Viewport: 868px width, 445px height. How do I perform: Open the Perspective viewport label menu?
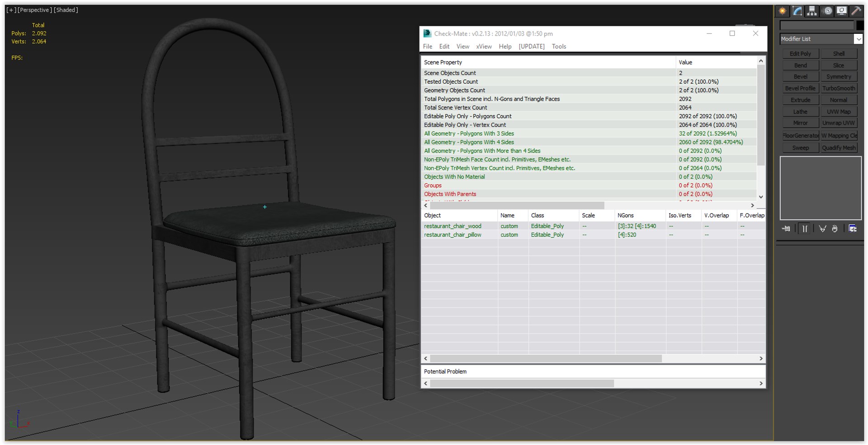click(x=34, y=10)
